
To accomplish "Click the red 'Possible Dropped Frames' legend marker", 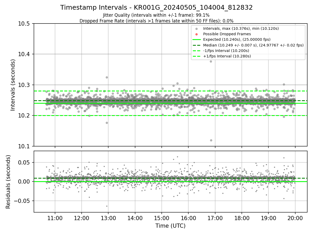I will [x=197, y=34].
